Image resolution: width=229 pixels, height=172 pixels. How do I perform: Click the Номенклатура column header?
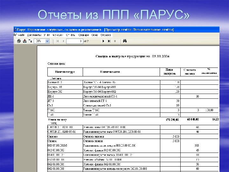pyautogui.click(x=65, y=72)
